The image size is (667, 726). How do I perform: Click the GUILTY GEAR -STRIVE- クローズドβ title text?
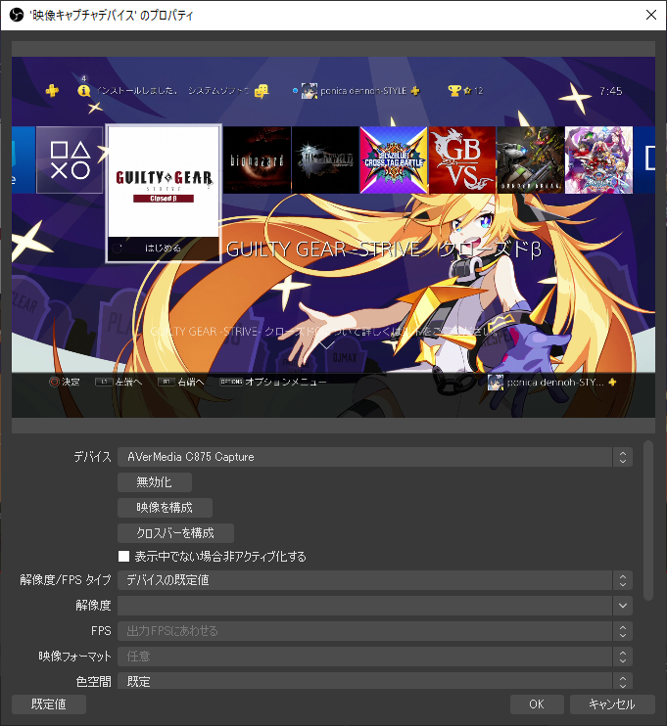(x=384, y=250)
